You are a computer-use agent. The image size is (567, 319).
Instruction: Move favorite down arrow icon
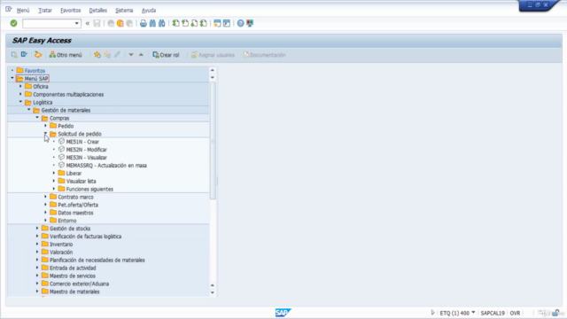point(131,55)
